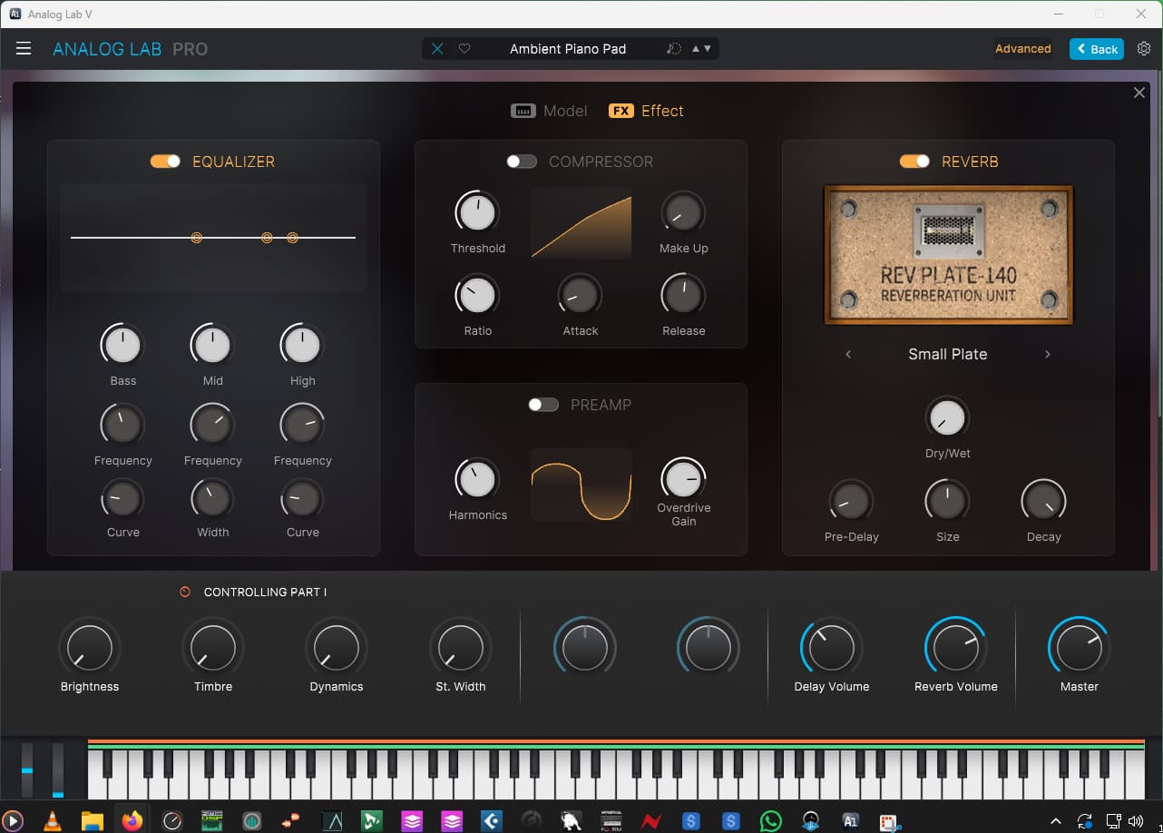Click the Controlling Part I icon
The width and height of the screenshot is (1163, 833).
click(185, 592)
